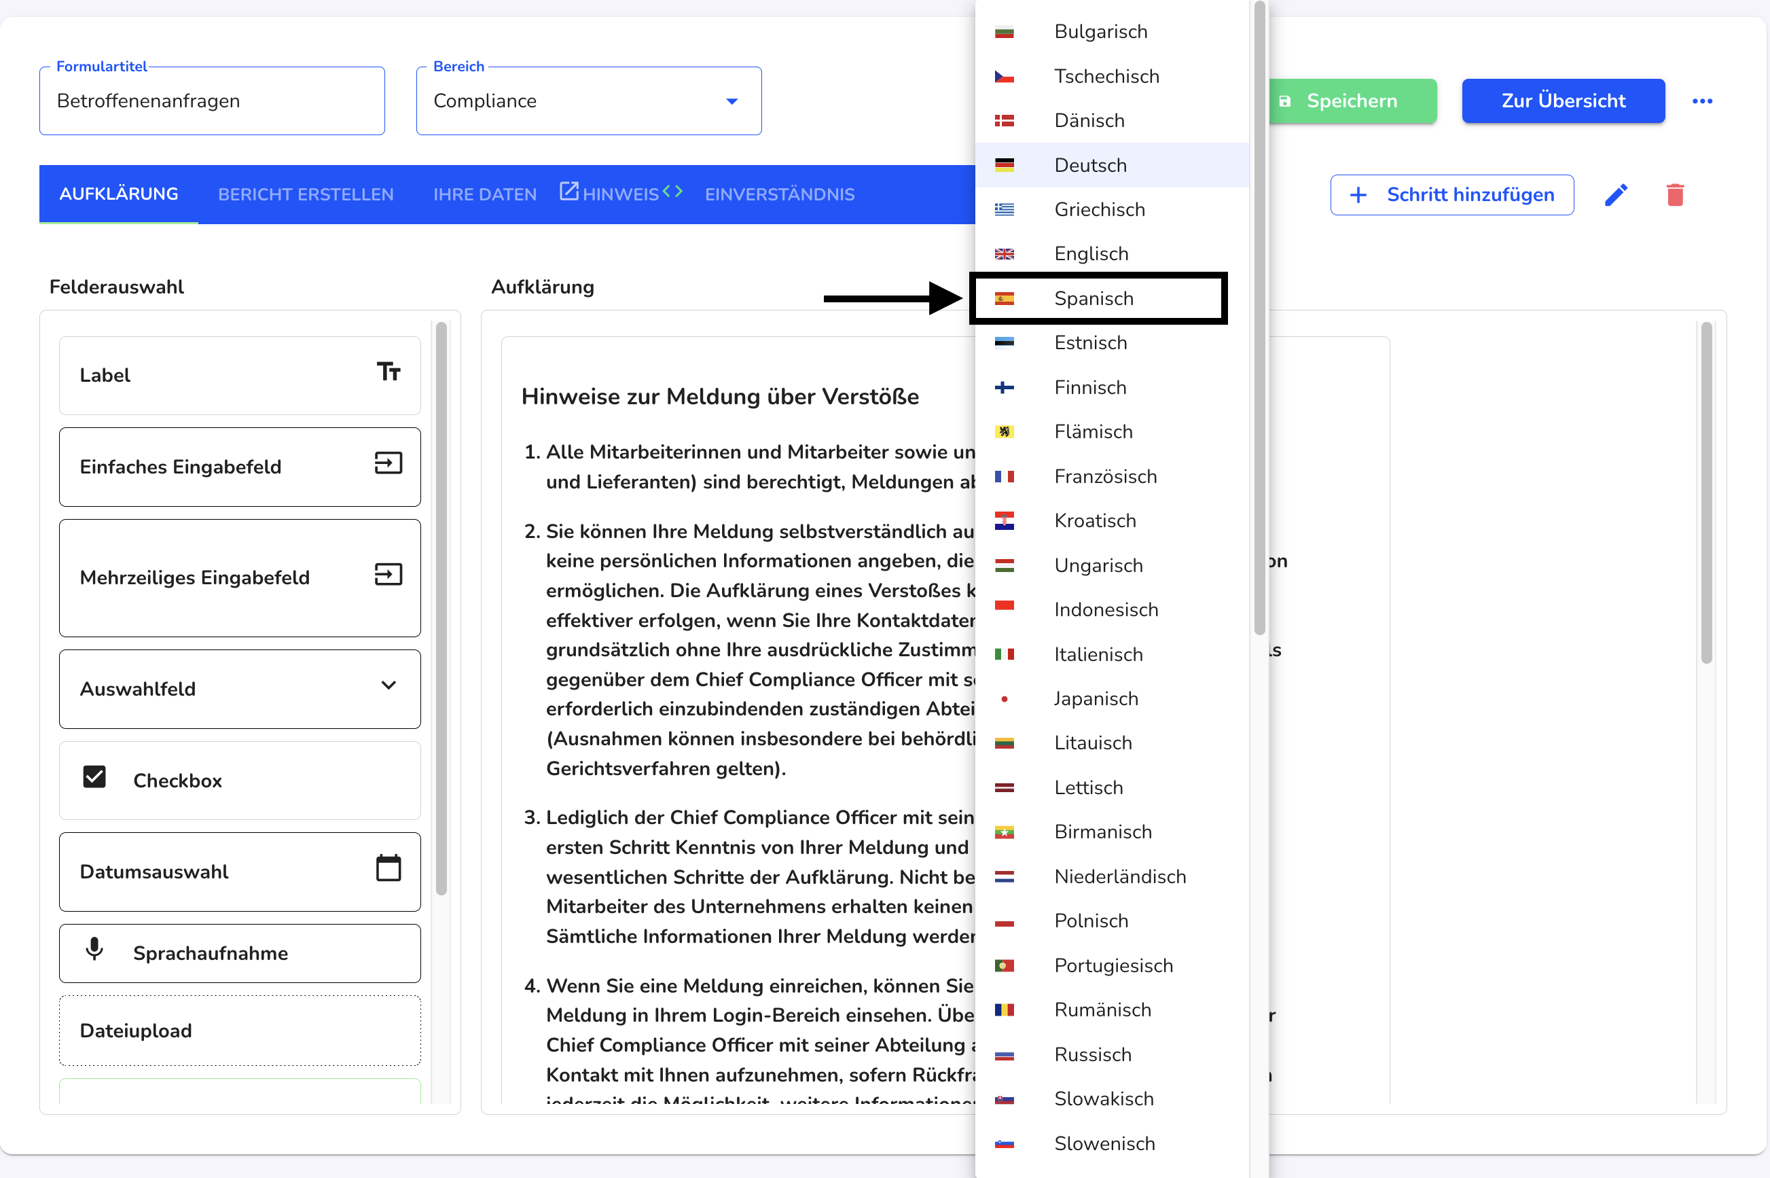This screenshot has height=1178, width=1770.
Task: Click the Zur Übersicht button
Action: point(1563,101)
